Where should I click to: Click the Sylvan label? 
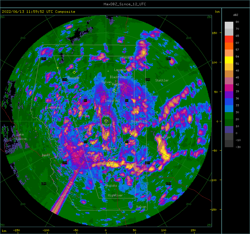point(106,82)
